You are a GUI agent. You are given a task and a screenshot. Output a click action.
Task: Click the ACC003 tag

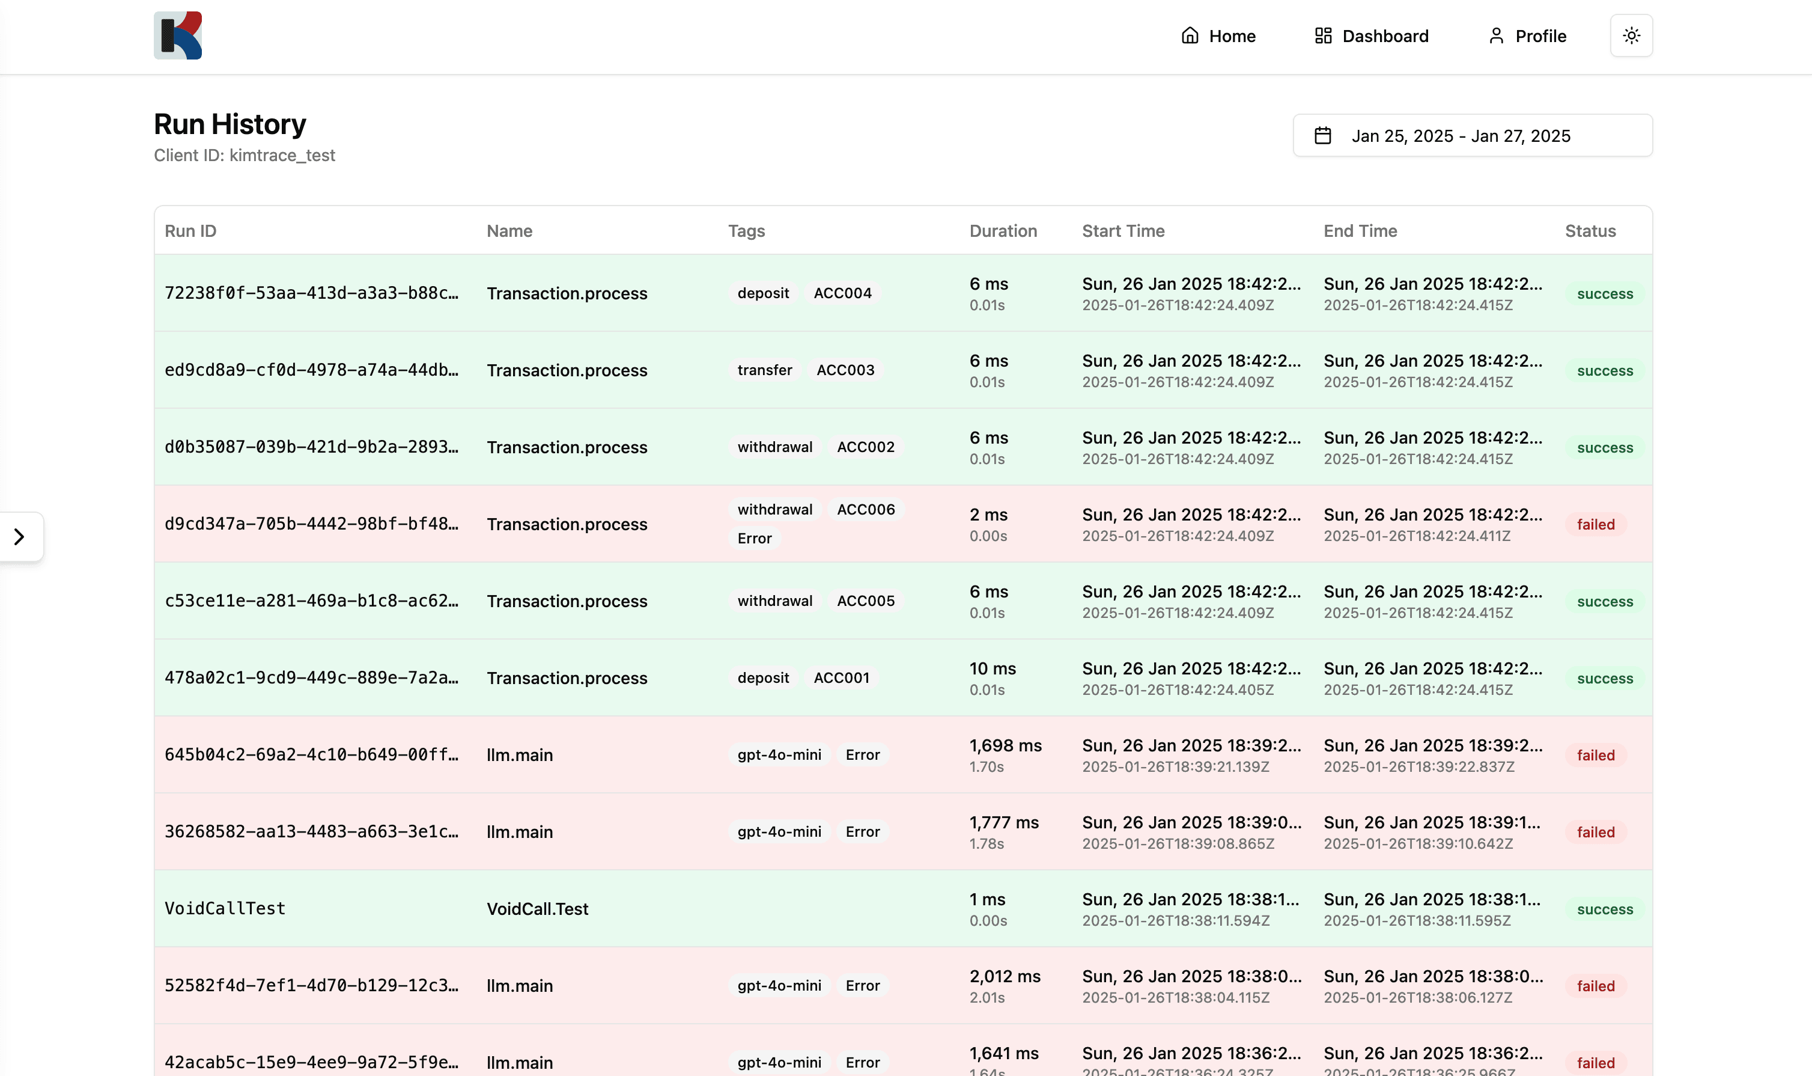[845, 370]
